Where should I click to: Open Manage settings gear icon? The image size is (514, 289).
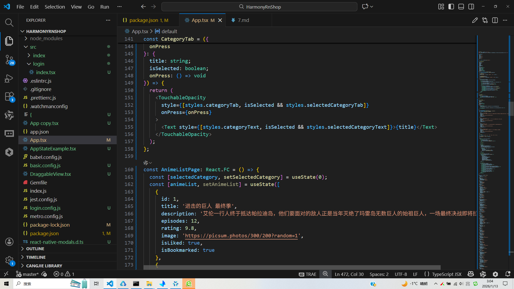(9, 260)
